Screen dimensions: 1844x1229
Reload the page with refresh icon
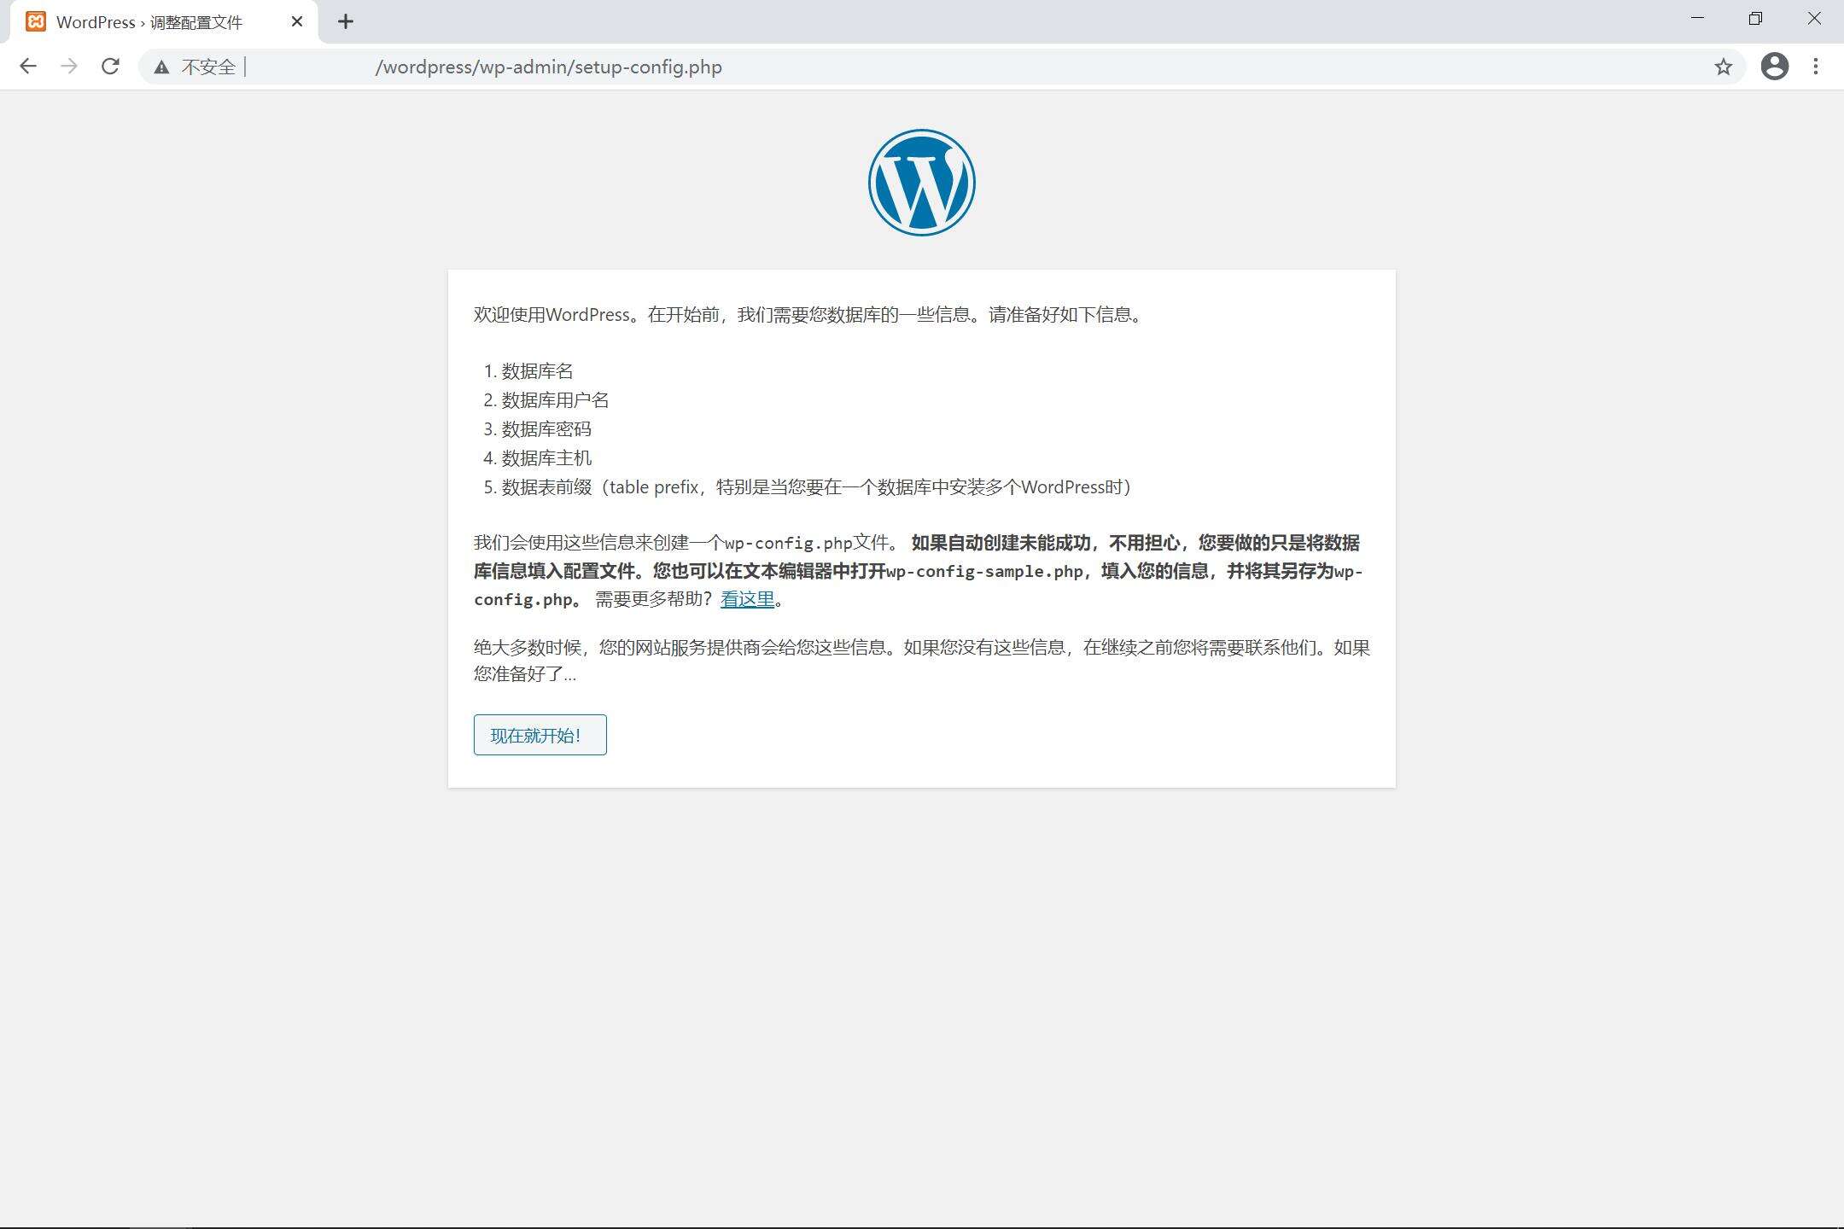click(x=110, y=67)
